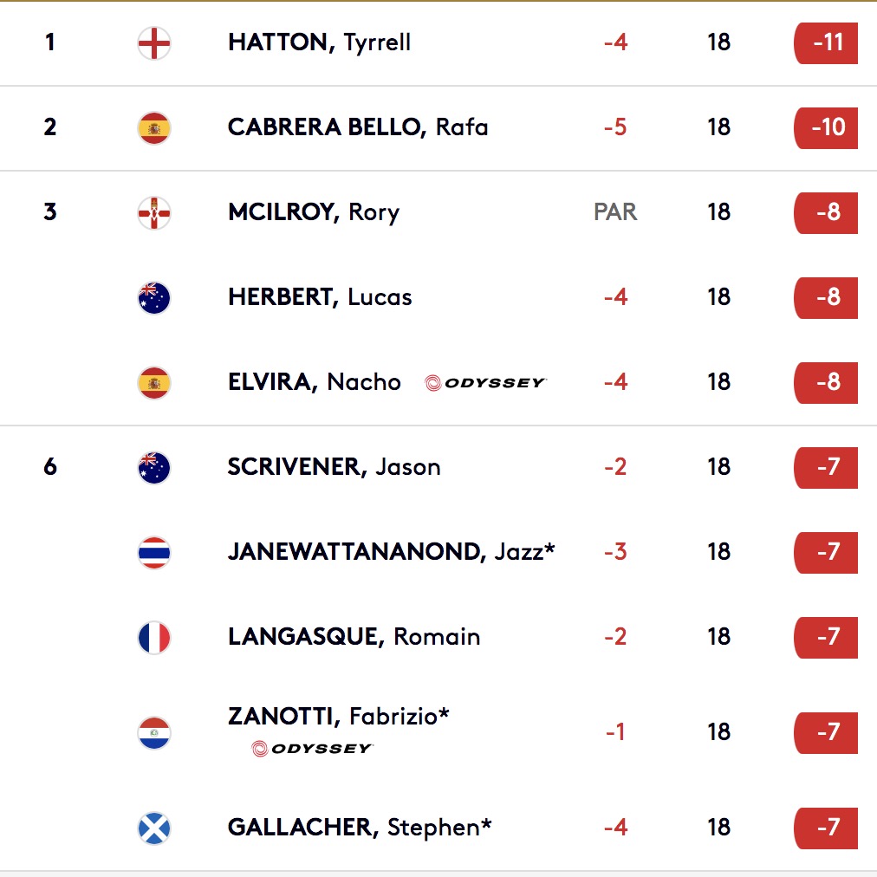Click the Odyssey logo next to Elvira
The height and width of the screenshot is (877, 877).
pyautogui.click(x=485, y=383)
